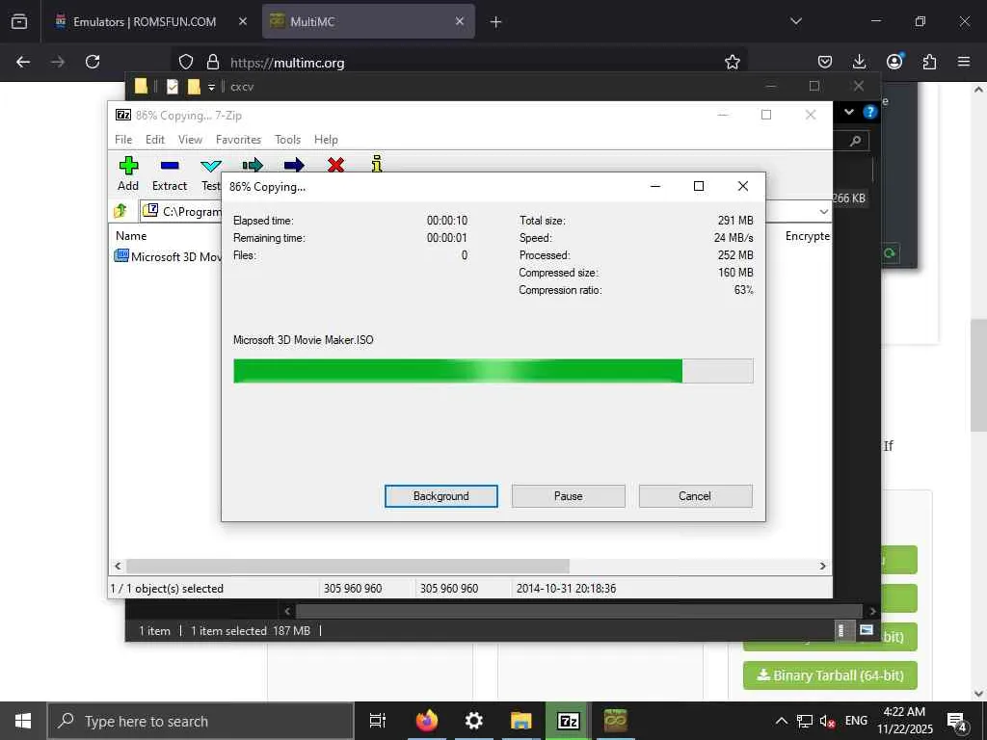Click the Encrypted column header

(x=808, y=236)
